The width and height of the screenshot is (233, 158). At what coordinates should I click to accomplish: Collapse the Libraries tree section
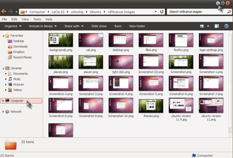click(3, 68)
